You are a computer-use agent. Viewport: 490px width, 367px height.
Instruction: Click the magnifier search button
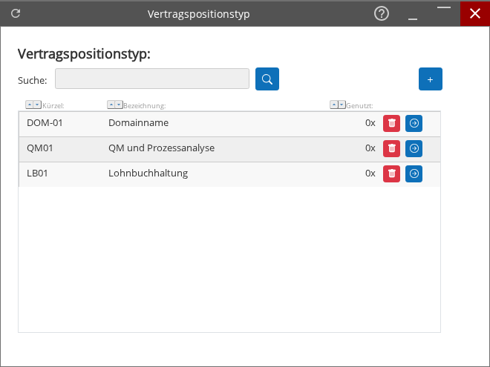coord(267,79)
